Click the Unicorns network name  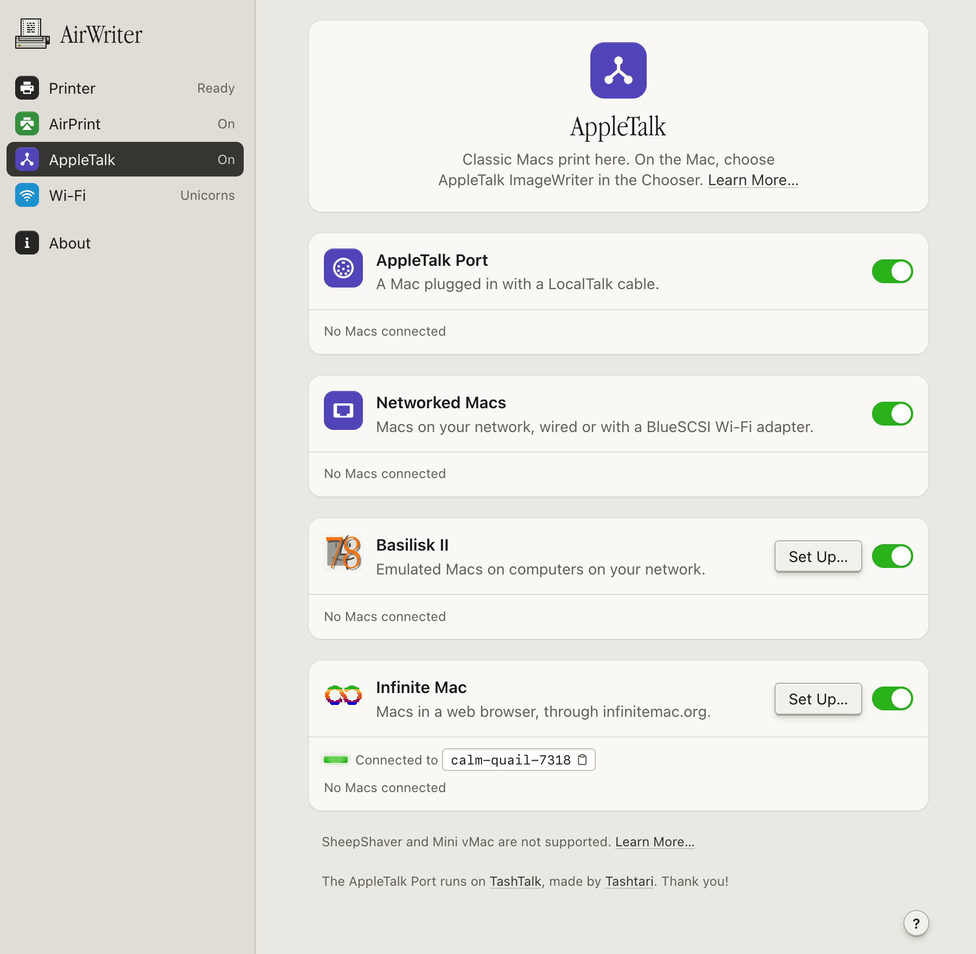[207, 195]
